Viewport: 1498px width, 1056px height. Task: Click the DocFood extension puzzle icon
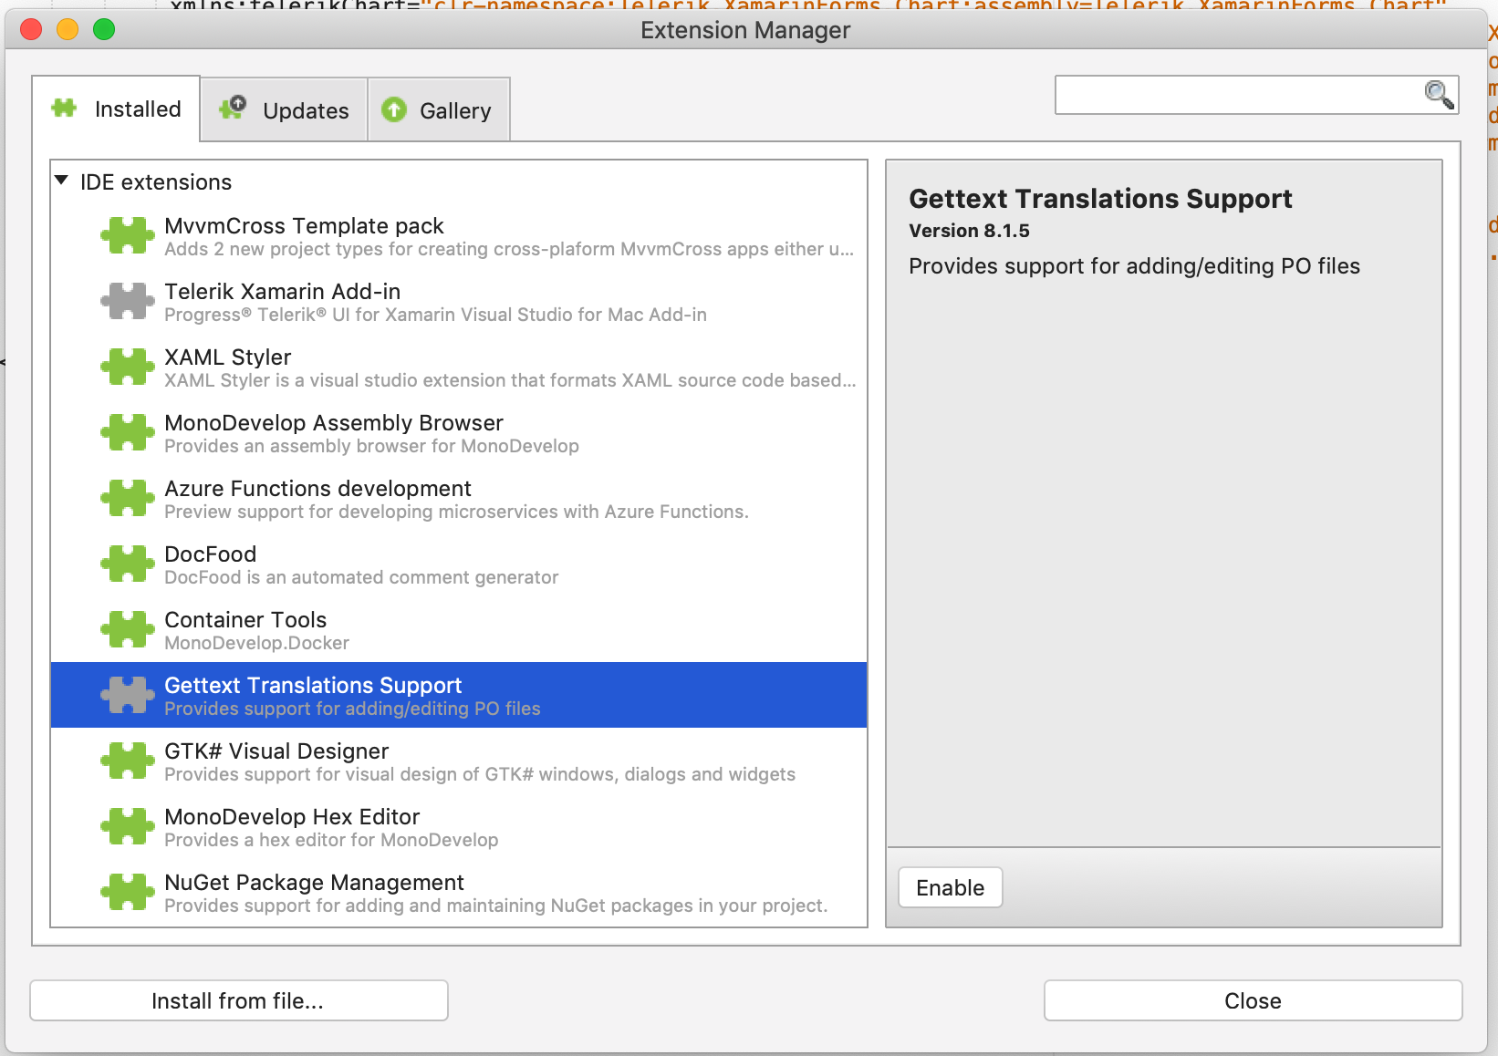click(x=127, y=564)
